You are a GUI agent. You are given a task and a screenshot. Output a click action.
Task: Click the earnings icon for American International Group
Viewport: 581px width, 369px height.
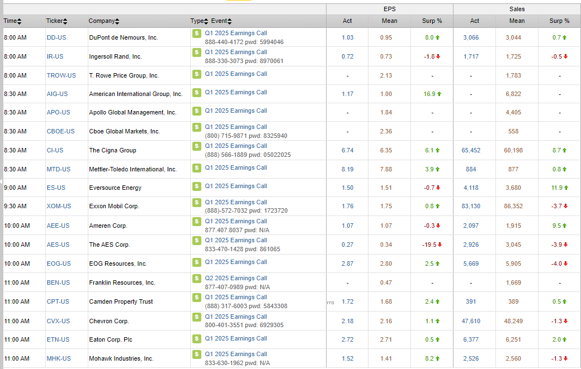coord(197,93)
